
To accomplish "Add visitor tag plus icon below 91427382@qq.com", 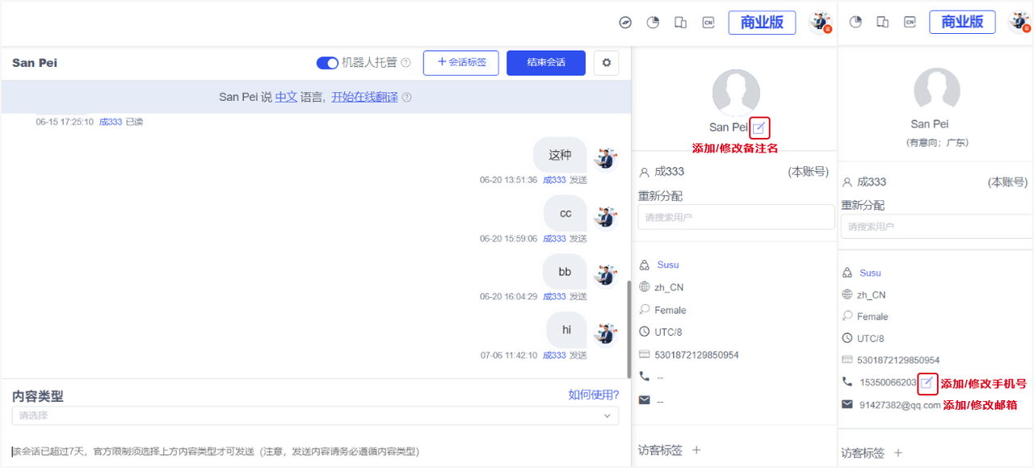I will [897, 453].
